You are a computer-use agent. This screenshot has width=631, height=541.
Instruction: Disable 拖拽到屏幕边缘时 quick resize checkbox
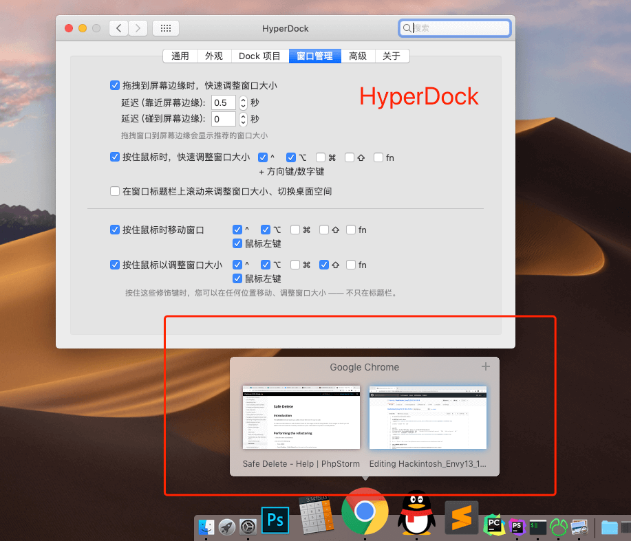coord(115,86)
